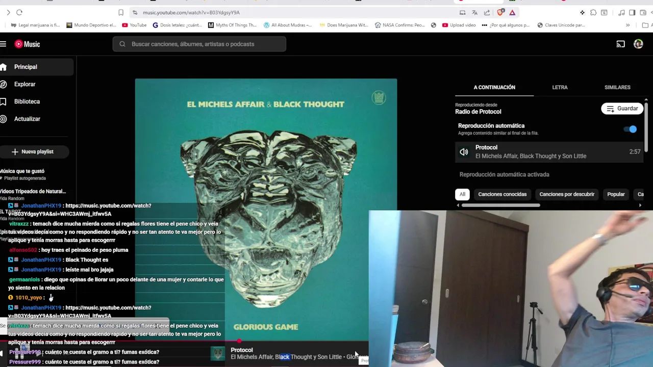The height and width of the screenshot is (367, 653).
Task: Switch to the A CONTINUACIÓN tab
Action: 494,87
